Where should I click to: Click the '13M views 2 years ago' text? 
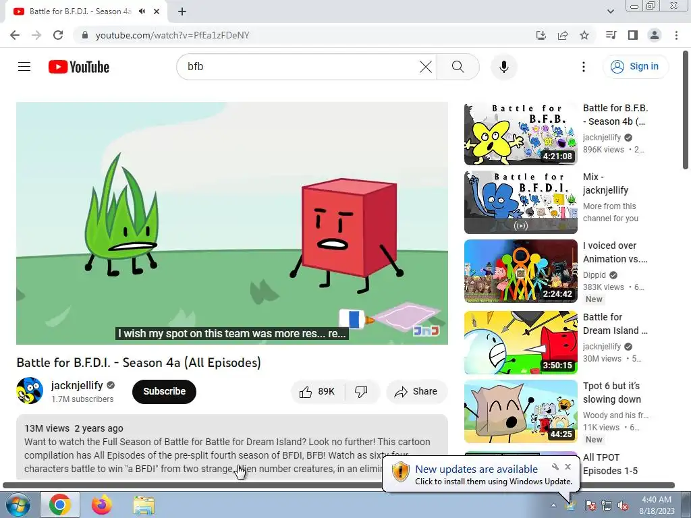tap(74, 428)
